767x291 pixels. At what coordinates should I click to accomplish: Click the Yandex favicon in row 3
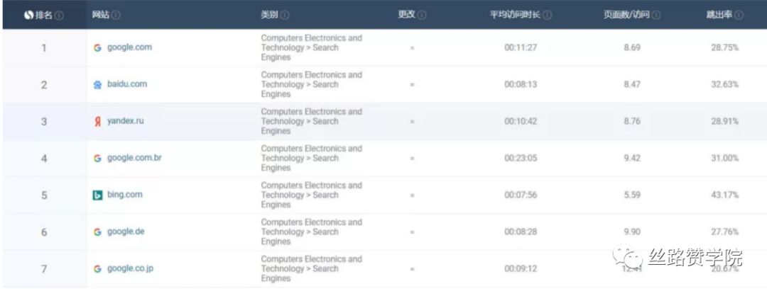click(x=97, y=121)
